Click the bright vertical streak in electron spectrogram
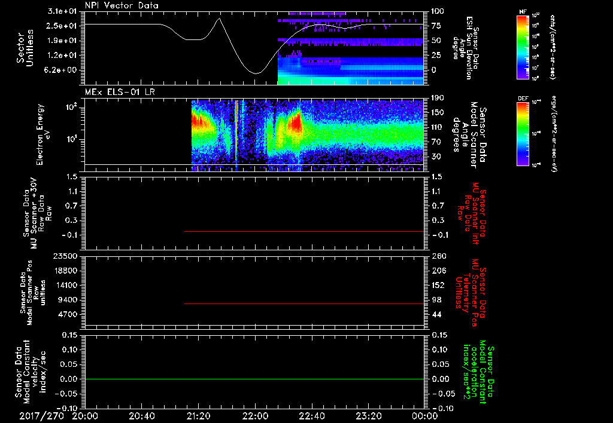The height and width of the screenshot is (423, 613). pos(236,134)
